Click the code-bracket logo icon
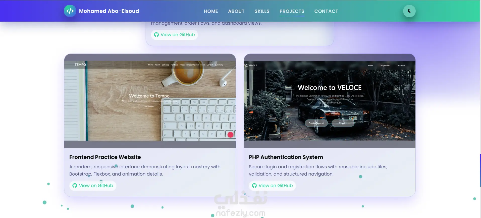The width and height of the screenshot is (481, 218). (x=70, y=11)
